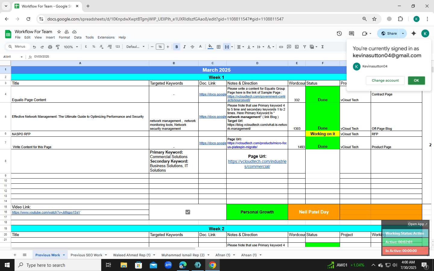View cloud save status icon
The image size is (434, 271).
click(74, 32)
